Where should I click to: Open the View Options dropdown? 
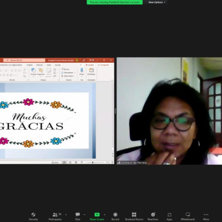[x=157, y=2]
